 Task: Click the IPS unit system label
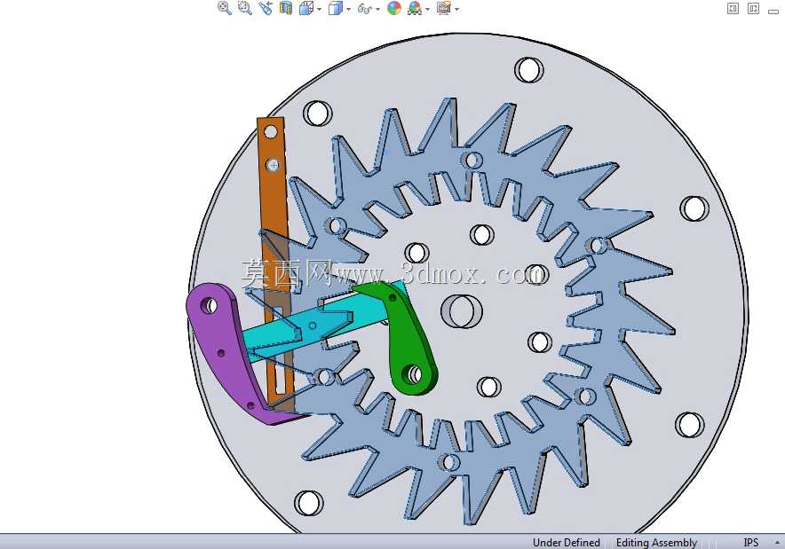(751, 543)
